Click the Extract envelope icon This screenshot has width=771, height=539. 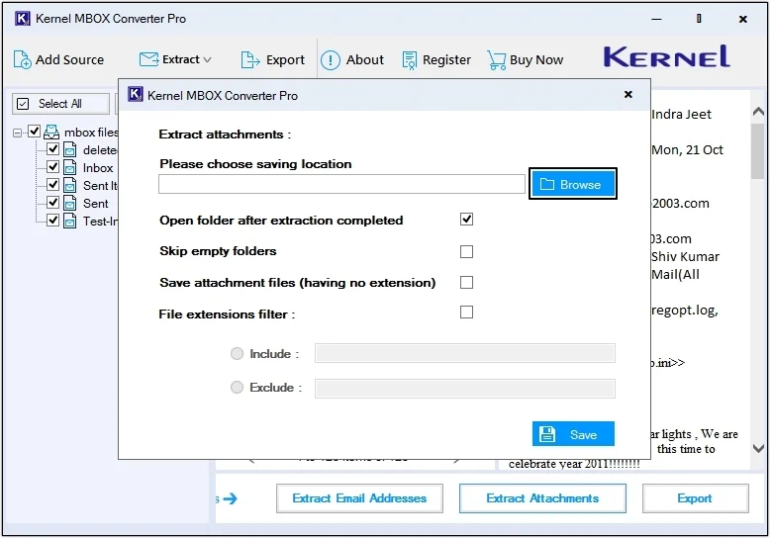pos(148,59)
